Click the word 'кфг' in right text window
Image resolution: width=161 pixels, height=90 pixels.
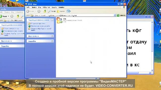pos(137,30)
